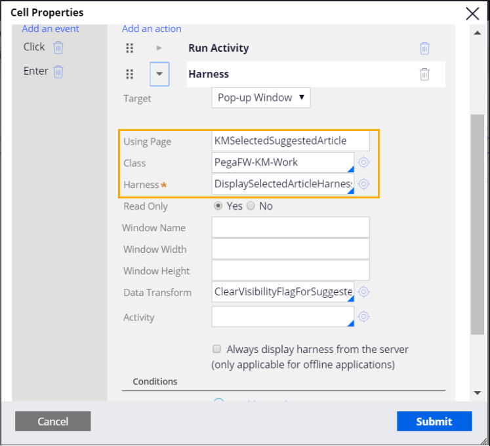Collapse the Harness action section
This screenshot has width=490, height=446.
159,74
